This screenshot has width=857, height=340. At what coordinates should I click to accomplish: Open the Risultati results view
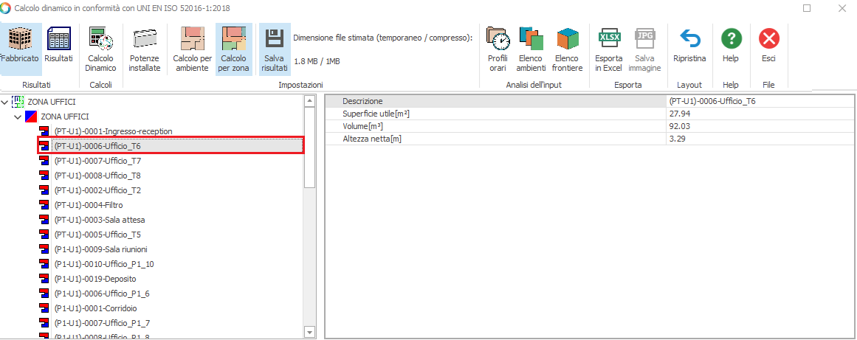point(58,47)
